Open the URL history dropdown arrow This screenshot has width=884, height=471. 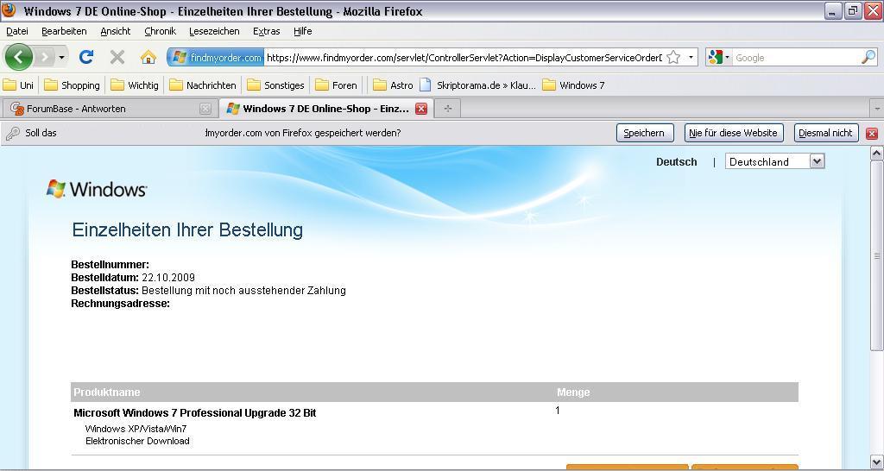691,58
